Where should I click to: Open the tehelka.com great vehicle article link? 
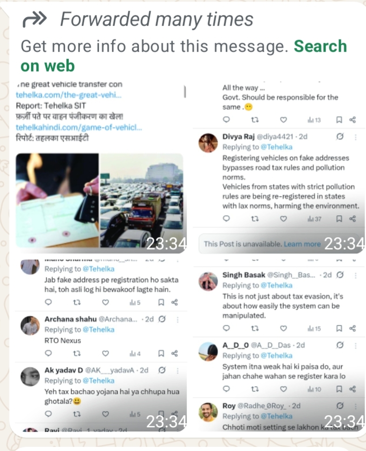(68, 95)
